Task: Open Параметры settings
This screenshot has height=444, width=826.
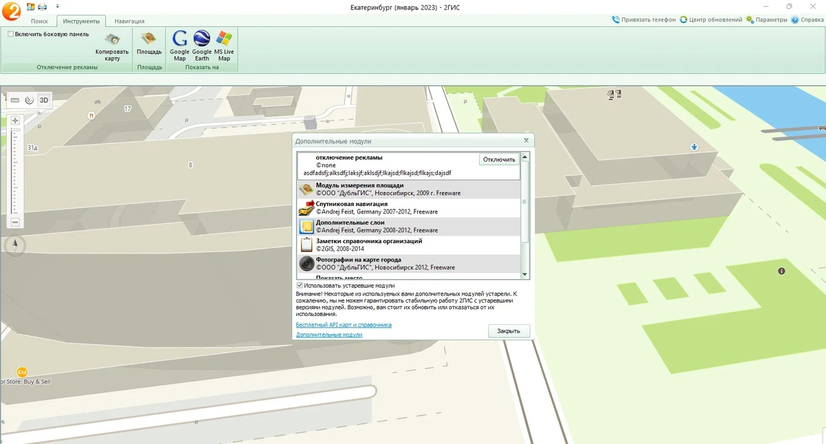Action: coord(766,20)
